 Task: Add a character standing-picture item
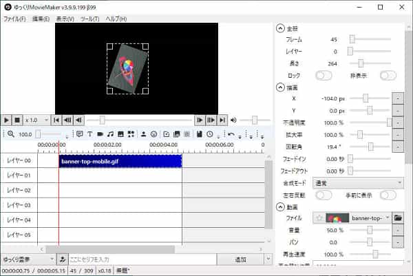(144, 134)
